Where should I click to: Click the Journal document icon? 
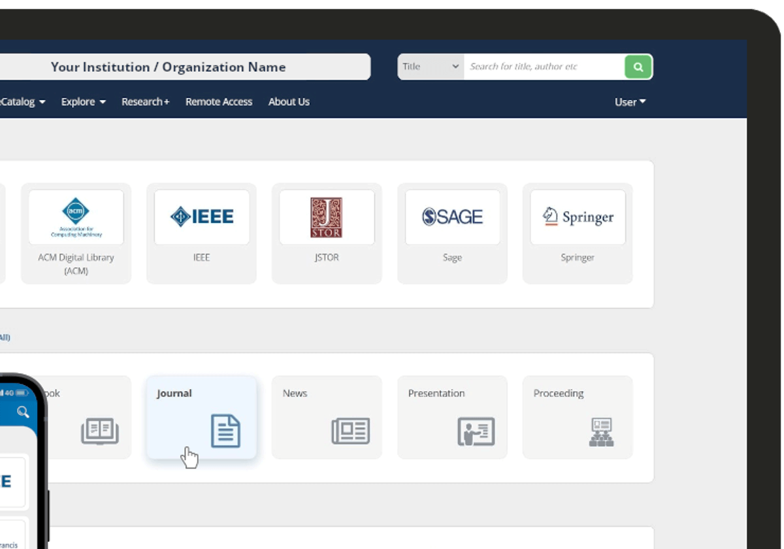pyautogui.click(x=225, y=431)
